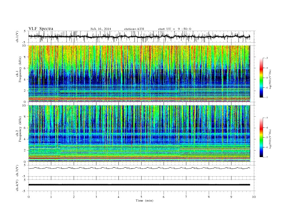This screenshot has width=286, height=221.
Task: Click the ch.2 PSD color scale bar
Action: coord(261,137)
